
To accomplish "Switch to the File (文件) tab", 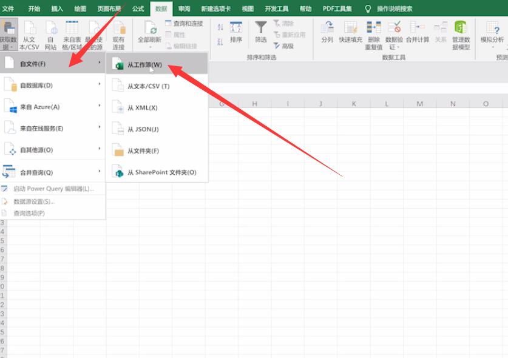I will pos(8,8).
